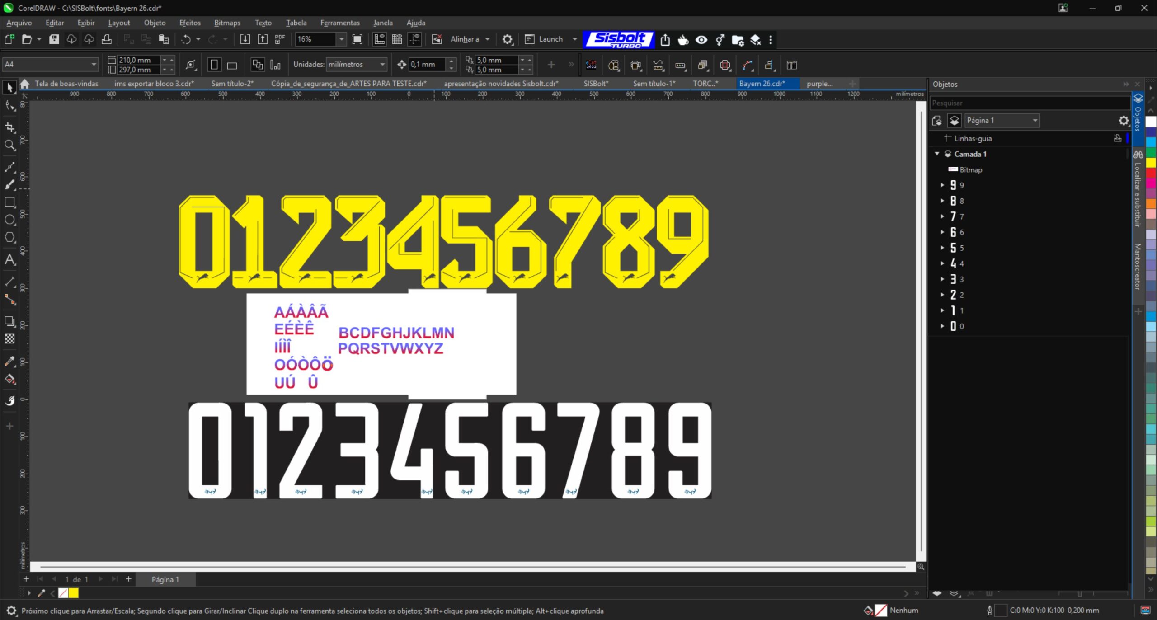Click the Launch button

click(x=550, y=39)
